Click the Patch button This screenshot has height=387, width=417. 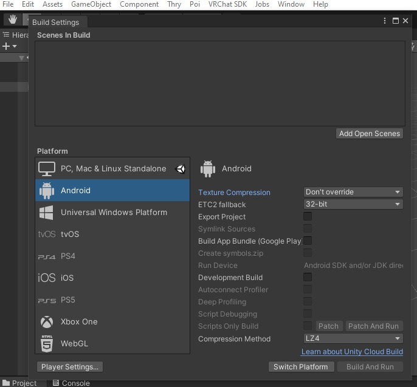(x=328, y=326)
